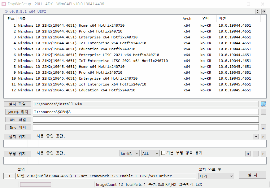The image size is (270, 188).
Task: Click the 언어 column header
Action: click(206, 19)
